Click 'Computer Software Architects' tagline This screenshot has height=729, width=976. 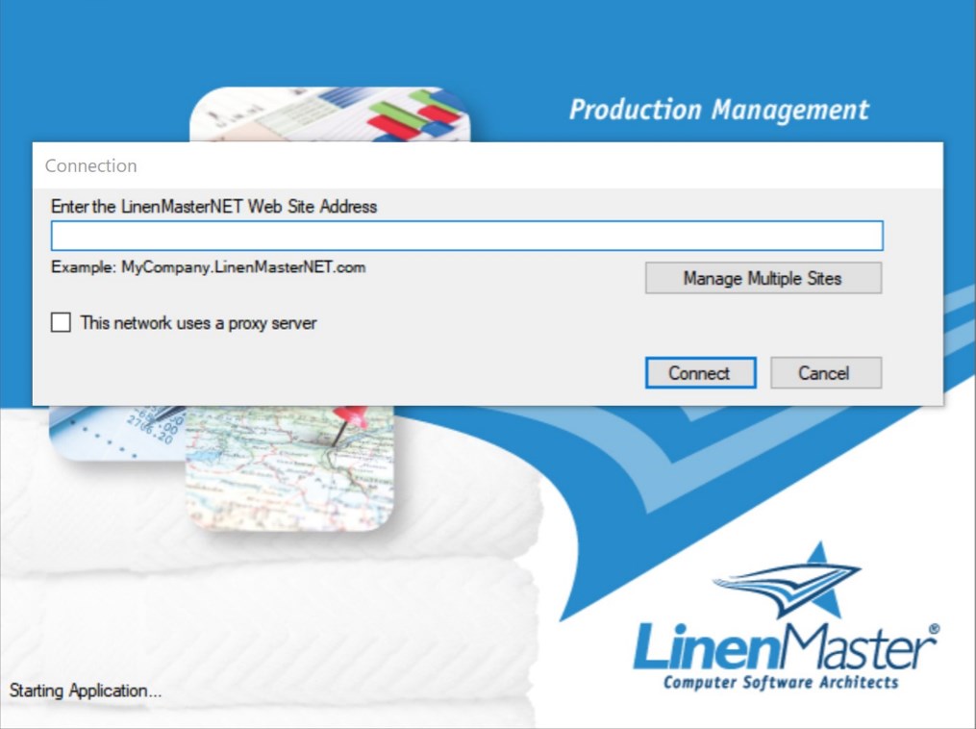tap(781, 682)
